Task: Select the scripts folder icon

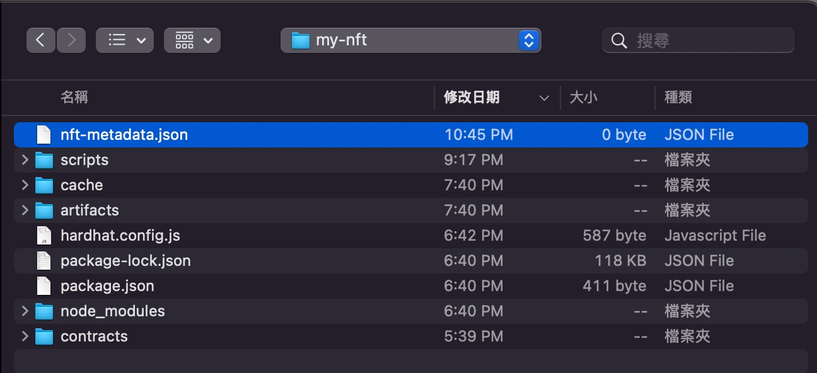Action: 43,160
